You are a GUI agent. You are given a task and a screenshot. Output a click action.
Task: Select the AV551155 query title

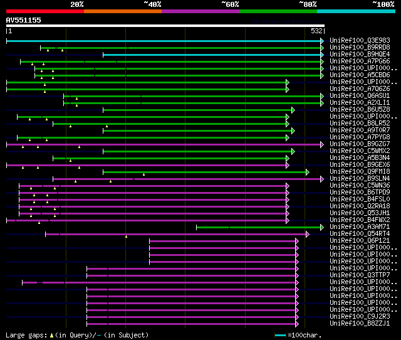[24, 20]
